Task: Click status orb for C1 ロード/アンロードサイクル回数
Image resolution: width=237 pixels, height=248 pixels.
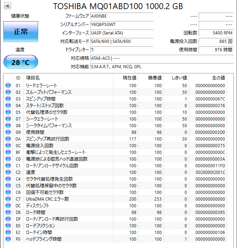Action: point(8,165)
